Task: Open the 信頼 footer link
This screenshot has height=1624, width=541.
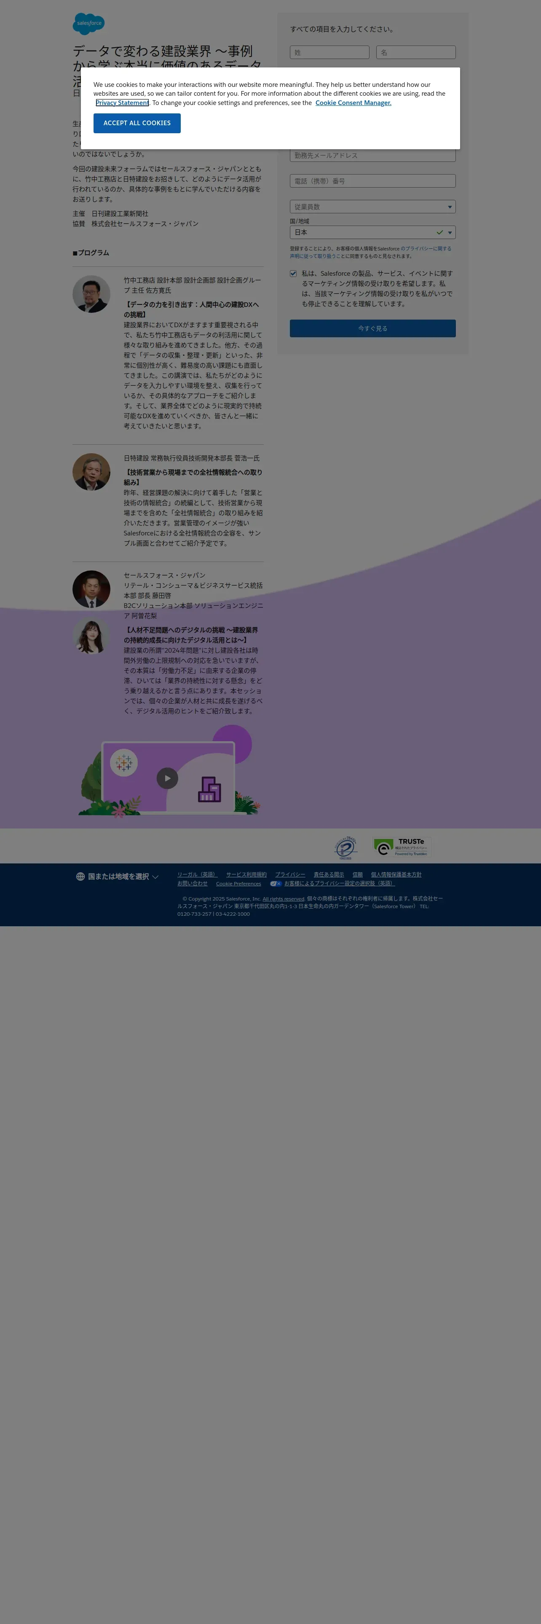Action: click(x=358, y=874)
